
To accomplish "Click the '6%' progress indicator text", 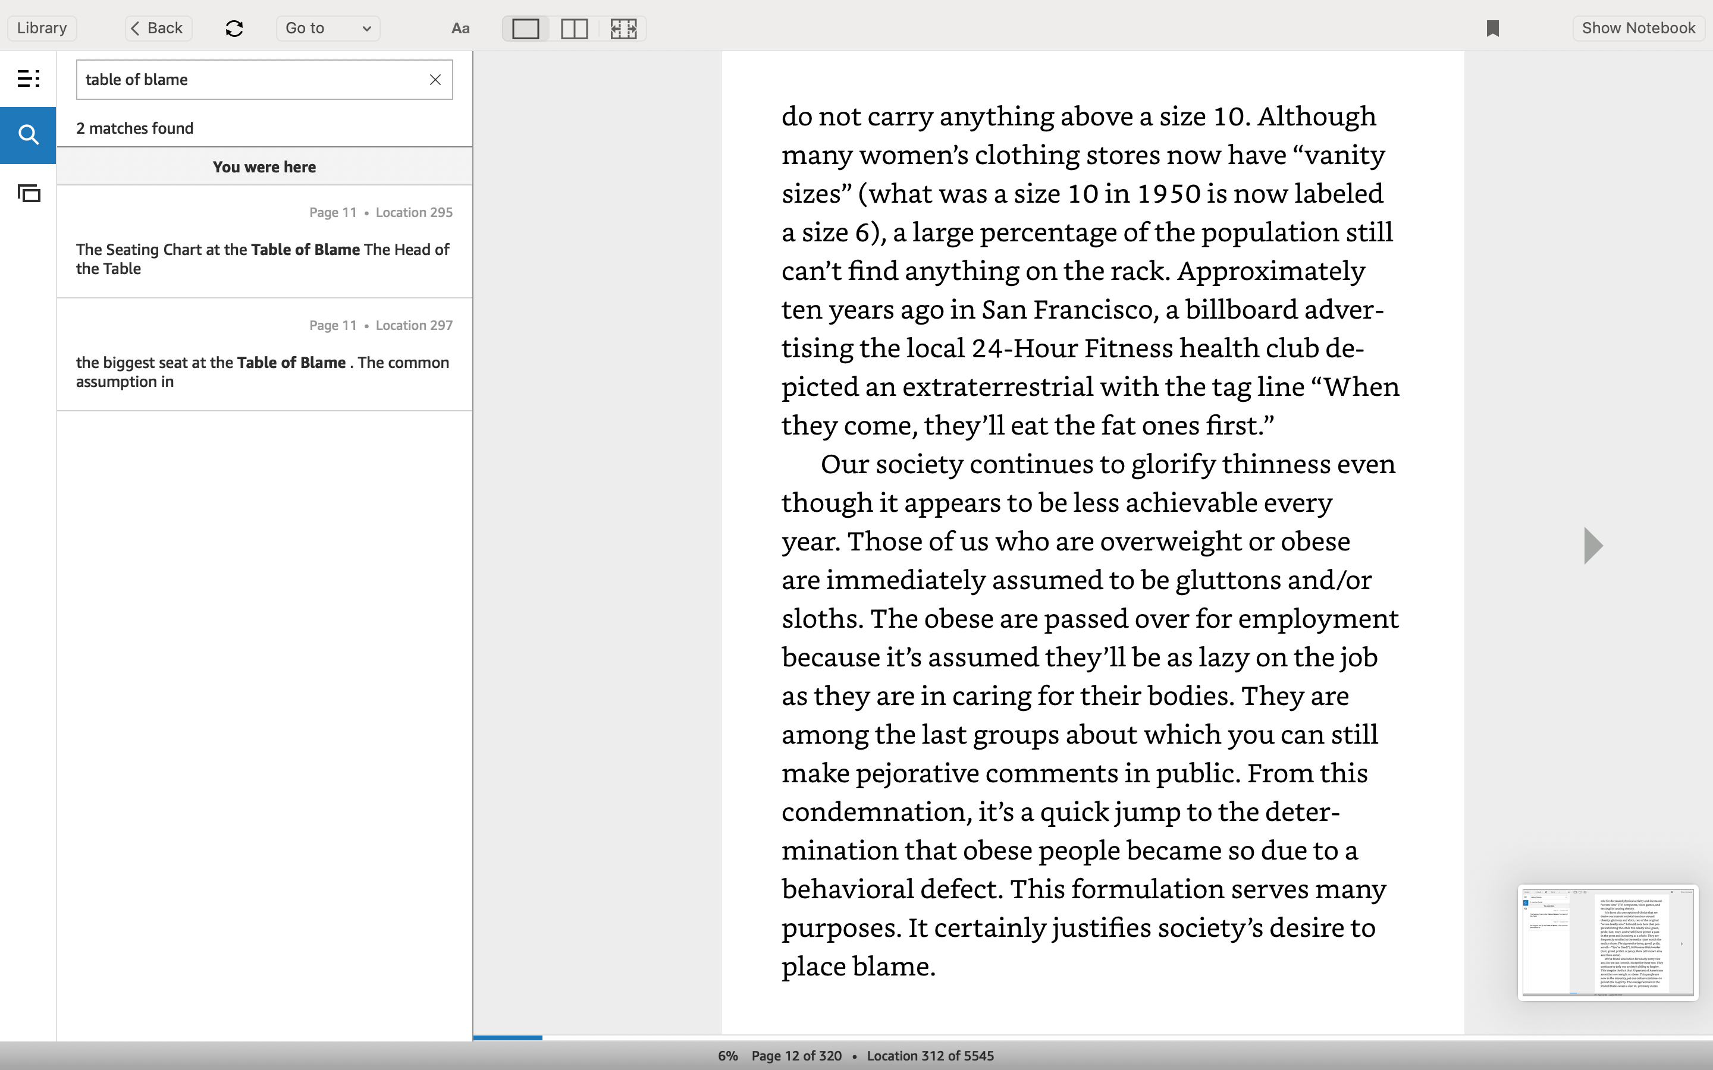I will coord(727,1056).
